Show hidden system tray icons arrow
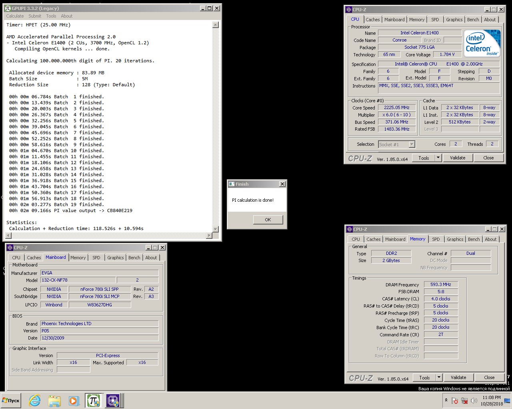This screenshot has width=512, height=409. (x=446, y=400)
